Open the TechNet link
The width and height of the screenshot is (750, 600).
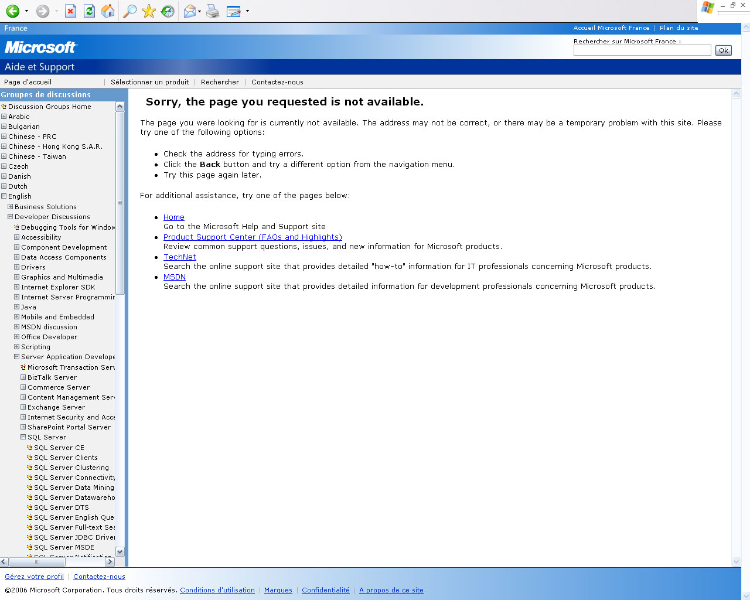click(180, 257)
